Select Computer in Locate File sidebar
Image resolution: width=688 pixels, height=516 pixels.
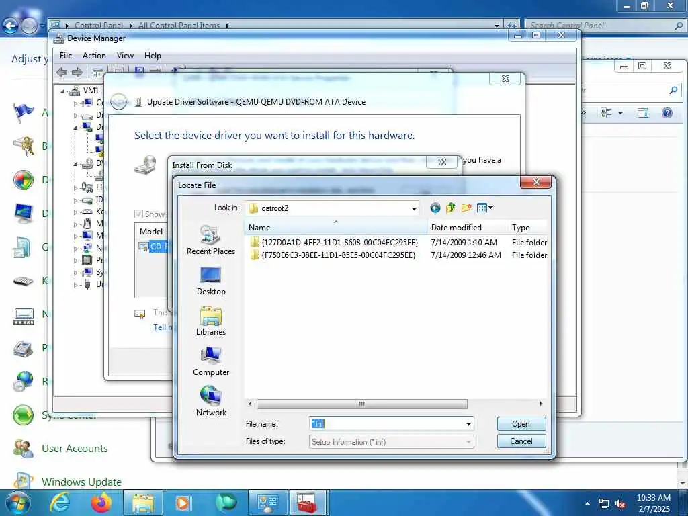[x=210, y=361]
